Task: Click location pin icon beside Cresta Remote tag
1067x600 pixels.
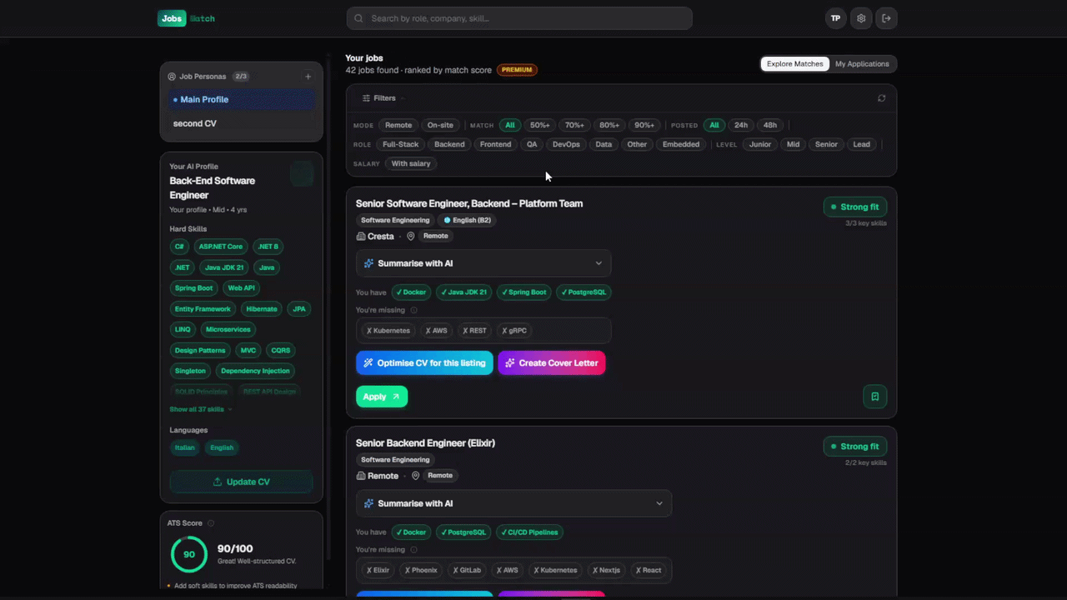Action: tap(410, 237)
